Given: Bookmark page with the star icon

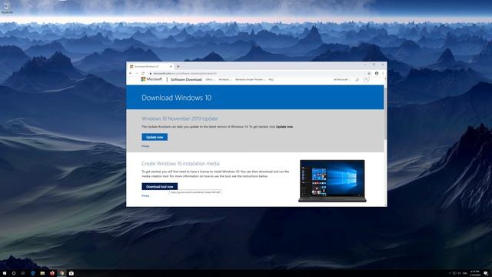Looking at the screenshot, I should 369,73.
